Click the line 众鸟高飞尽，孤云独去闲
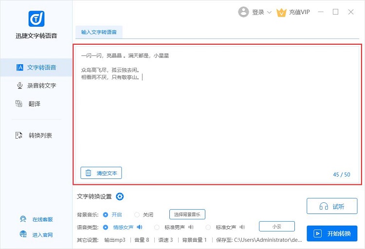The width and height of the screenshot is (365, 249). click(x=110, y=70)
